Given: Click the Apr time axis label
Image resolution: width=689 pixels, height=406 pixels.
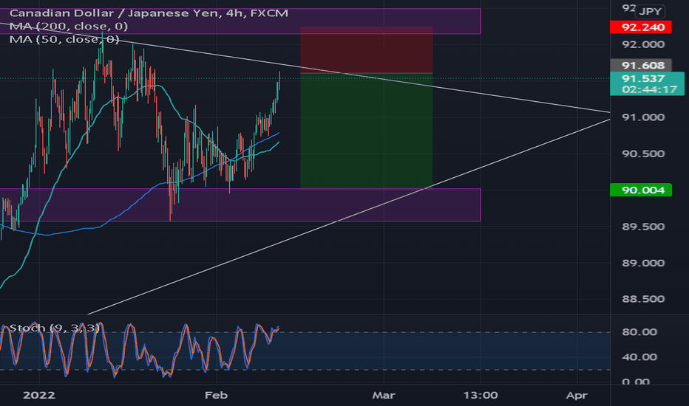Looking at the screenshot, I should [x=577, y=396].
